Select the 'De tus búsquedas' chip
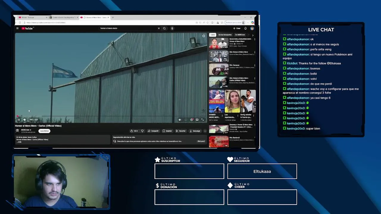The image size is (381, 214). 225,35
